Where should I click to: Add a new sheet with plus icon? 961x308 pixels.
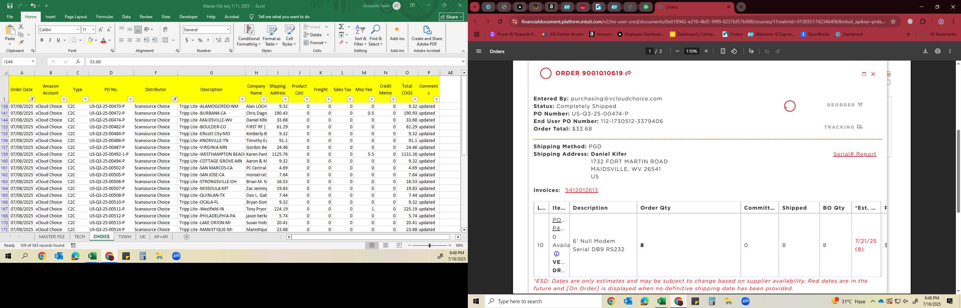(x=187, y=237)
